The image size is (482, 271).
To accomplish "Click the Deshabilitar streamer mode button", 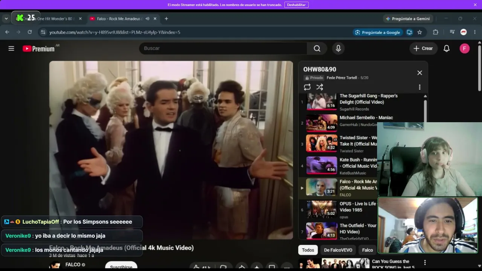I will (x=296, y=5).
